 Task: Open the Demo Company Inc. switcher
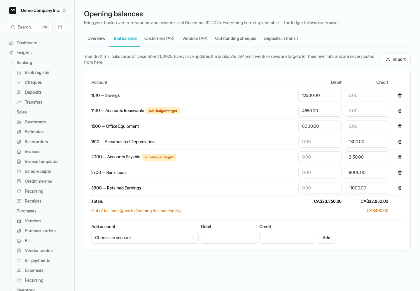click(38, 10)
